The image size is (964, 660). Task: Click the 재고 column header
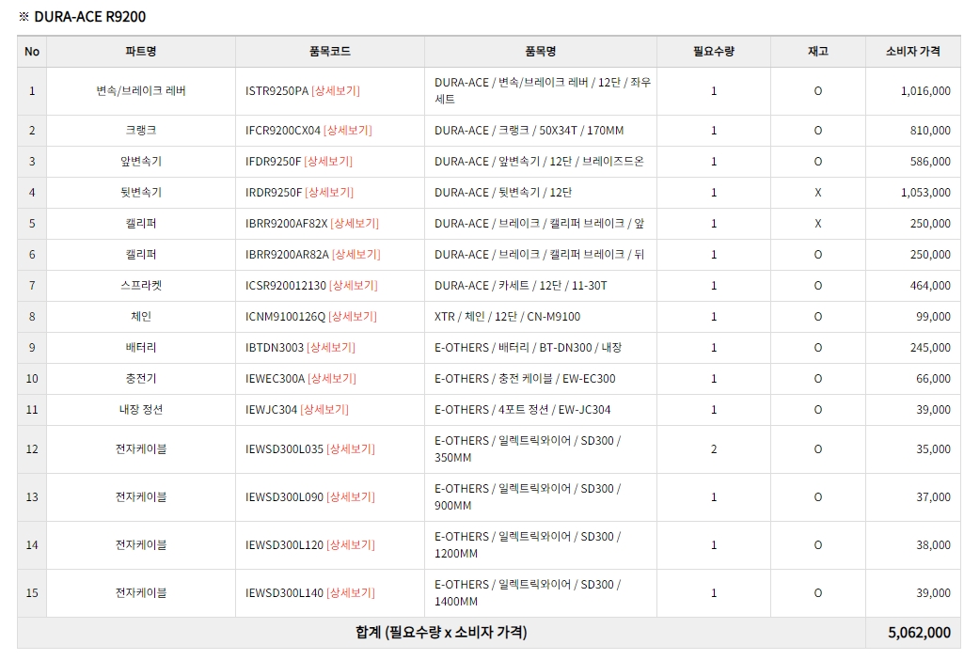point(817,52)
